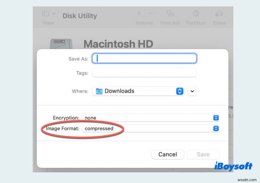The height and width of the screenshot is (183, 260).
Task: Click the Cancel button
Action: tap(168, 154)
